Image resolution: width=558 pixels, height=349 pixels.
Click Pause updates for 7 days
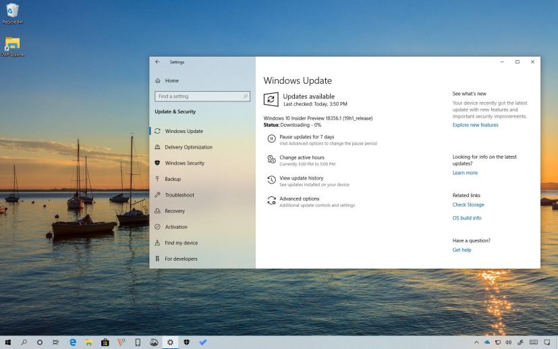tap(307, 137)
